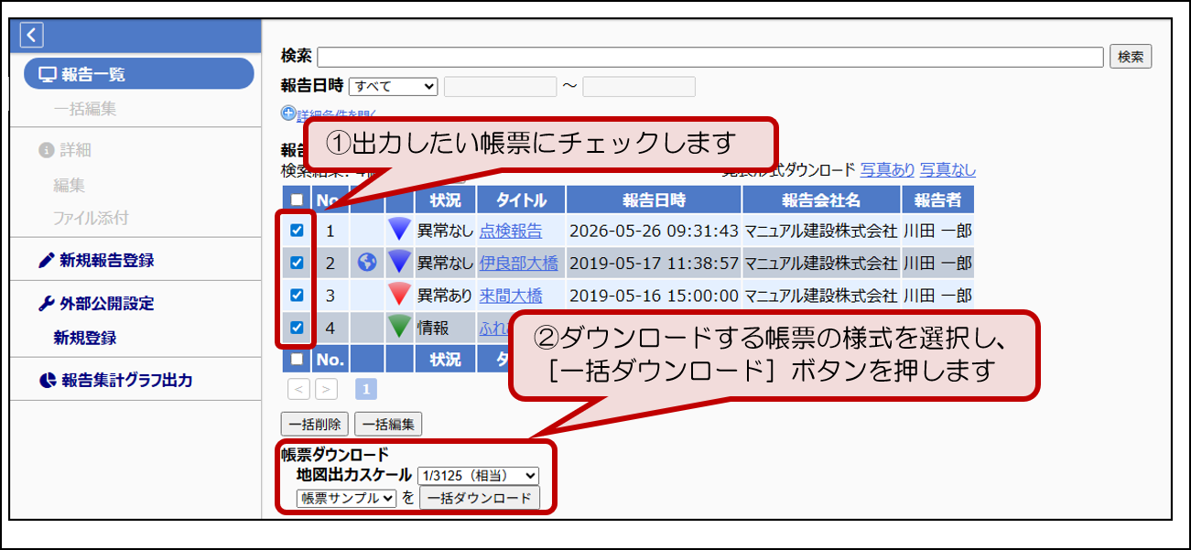Open the 伊良部大橋 report link
Screen dimensions: 1191x550
[518, 263]
